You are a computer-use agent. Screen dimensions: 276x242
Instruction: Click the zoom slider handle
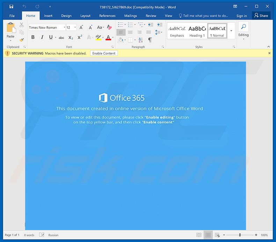[x=240, y=235]
